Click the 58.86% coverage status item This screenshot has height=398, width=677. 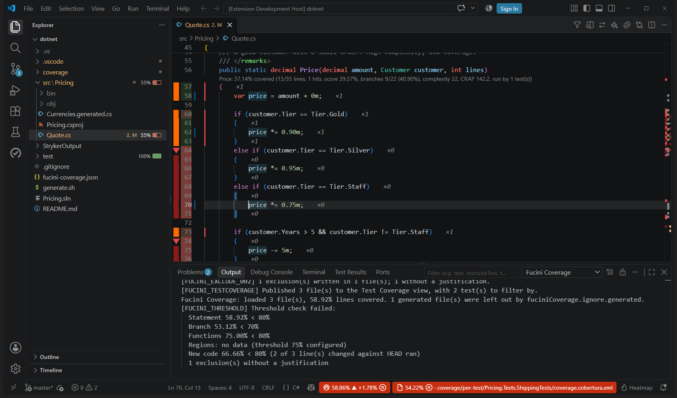click(354, 388)
